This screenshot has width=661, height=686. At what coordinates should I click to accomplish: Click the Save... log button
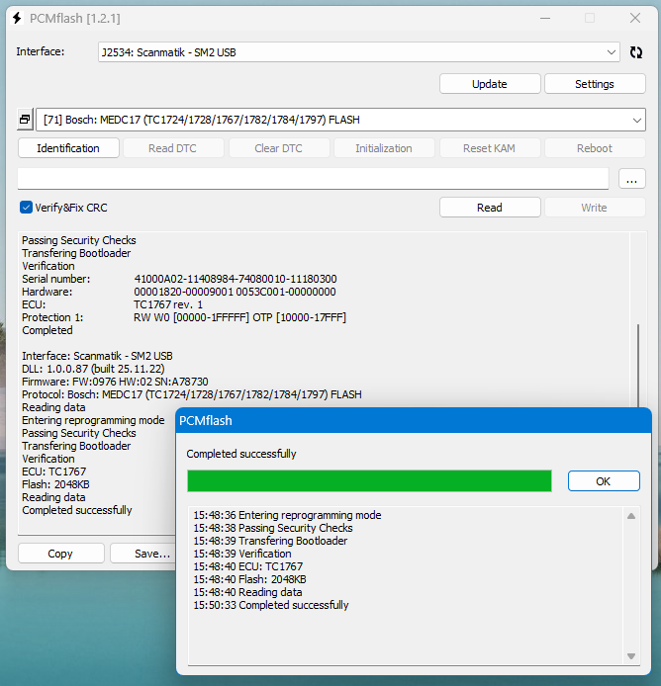142,554
